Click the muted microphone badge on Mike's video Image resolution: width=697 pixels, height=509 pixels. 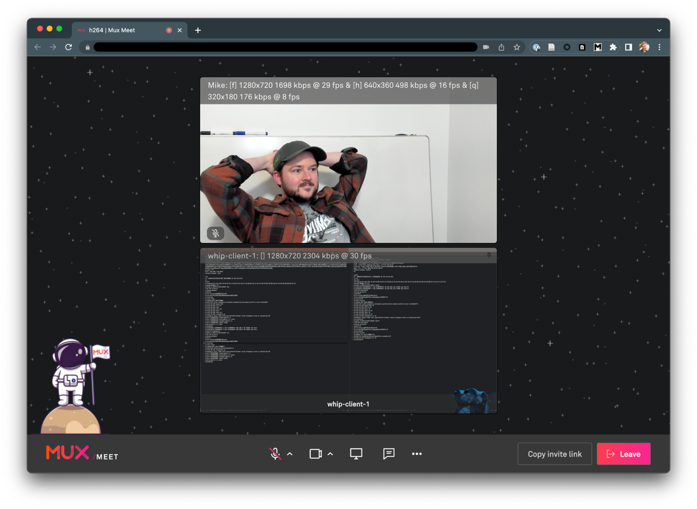coord(215,232)
